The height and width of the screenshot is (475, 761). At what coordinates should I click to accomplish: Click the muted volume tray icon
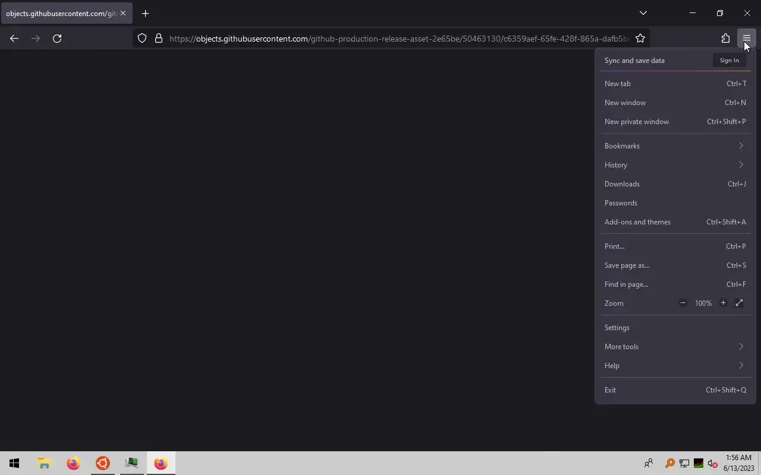click(x=713, y=463)
